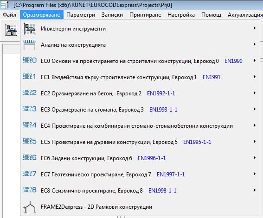The width and height of the screenshot is (263, 218).
Task: Click the Eurocode 3 steel icon
Action: (x=30, y=109)
